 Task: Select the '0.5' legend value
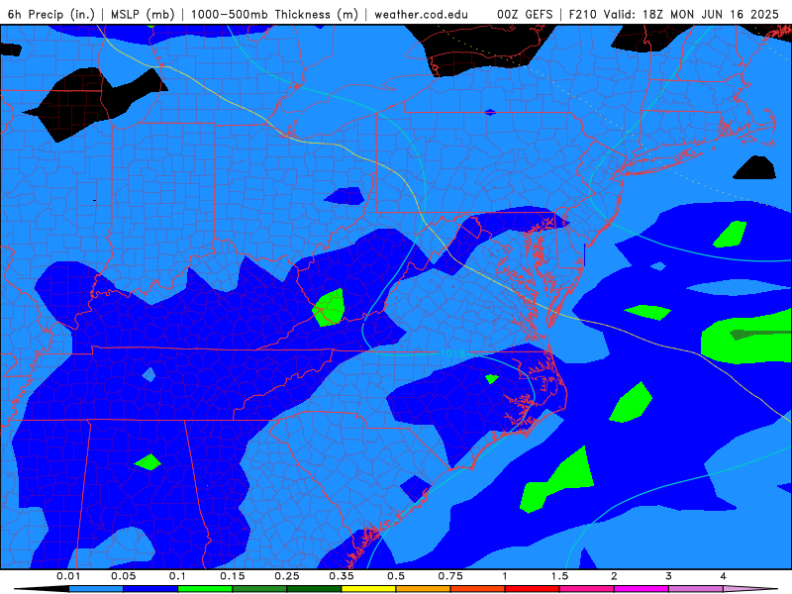coord(396,576)
